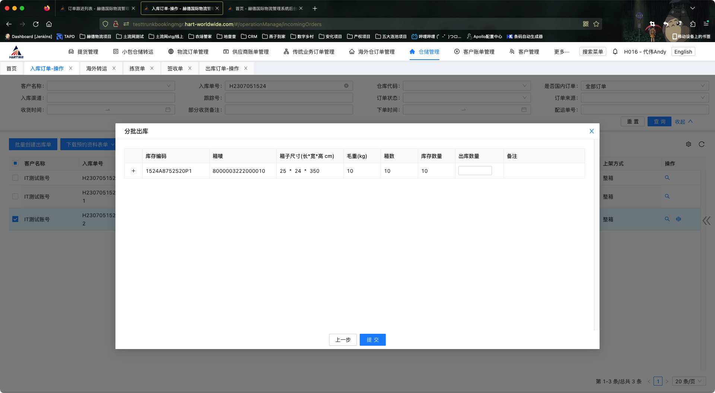Switch to the 海外转运 tab

pyautogui.click(x=96, y=69)
